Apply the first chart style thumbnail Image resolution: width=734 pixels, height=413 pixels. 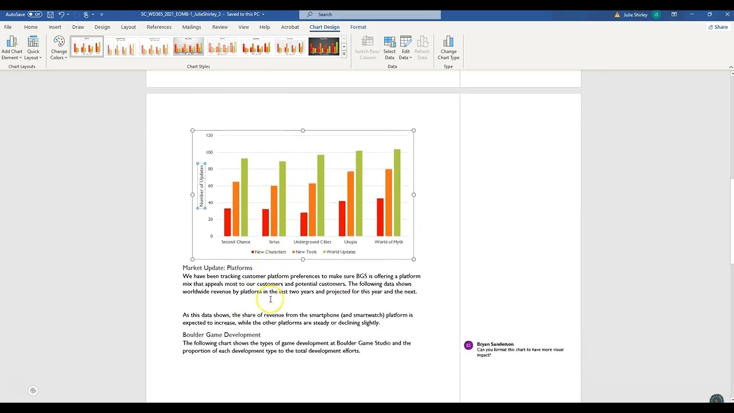pos(87,46)
